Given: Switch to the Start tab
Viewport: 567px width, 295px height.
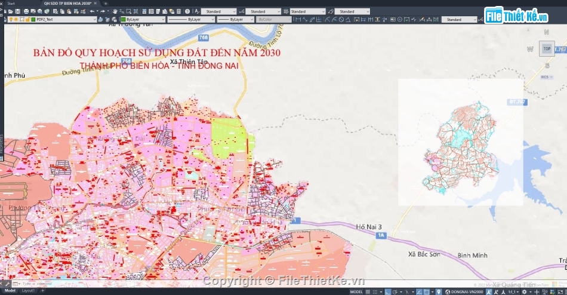Looking at the screenshot, I should click(x=11, y=3).
